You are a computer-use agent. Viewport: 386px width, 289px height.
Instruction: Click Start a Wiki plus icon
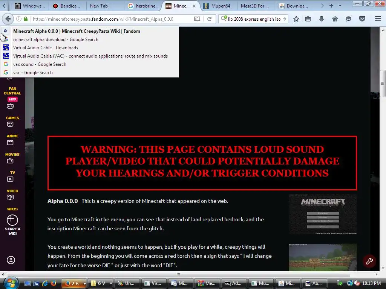(12, 220)
